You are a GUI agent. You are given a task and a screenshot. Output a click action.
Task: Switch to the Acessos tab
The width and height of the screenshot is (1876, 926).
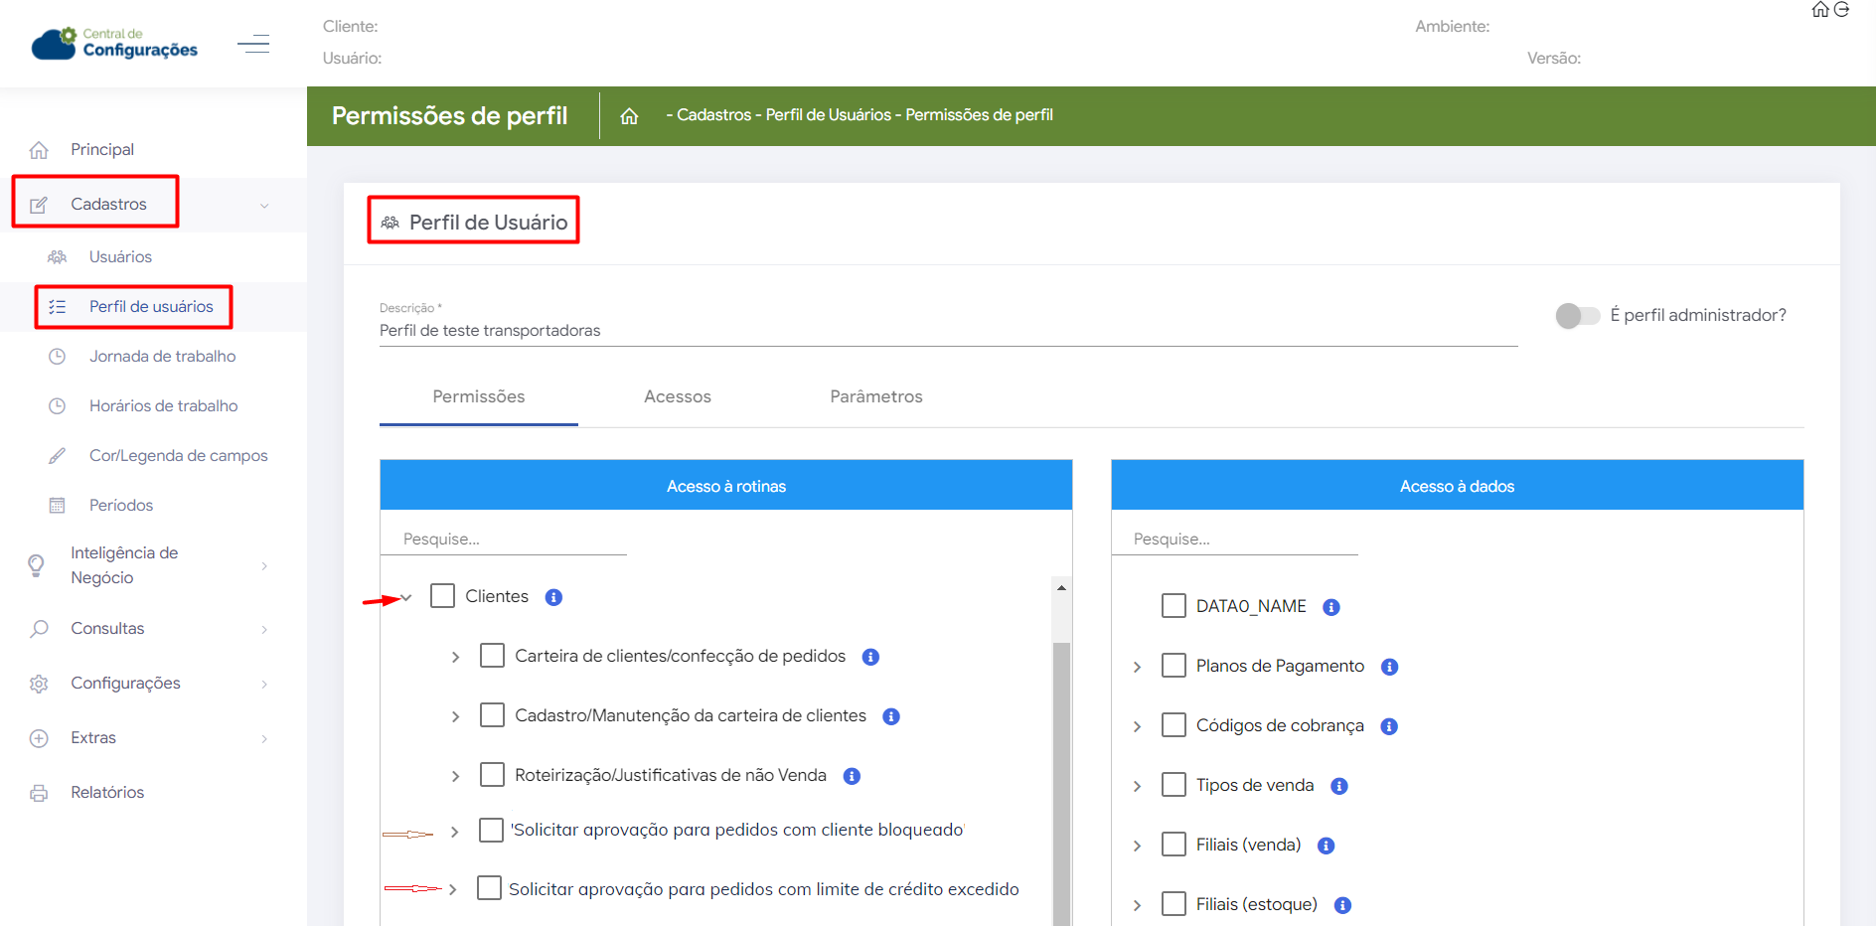[x=677, y=396]
